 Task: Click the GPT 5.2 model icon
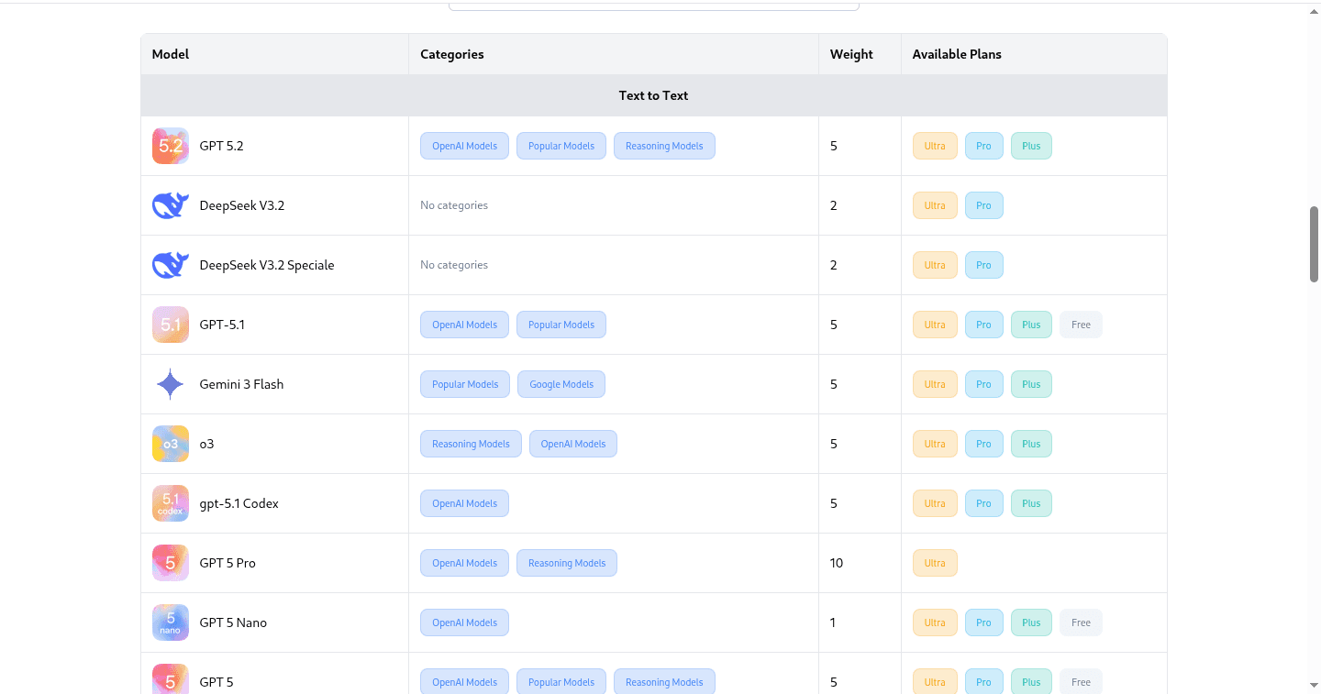171,146
